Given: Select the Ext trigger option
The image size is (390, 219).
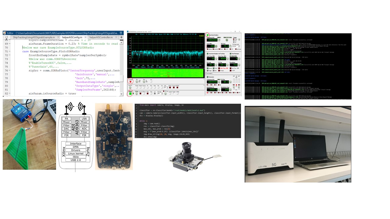Looking at the screenshot, I should click(234, 42).
